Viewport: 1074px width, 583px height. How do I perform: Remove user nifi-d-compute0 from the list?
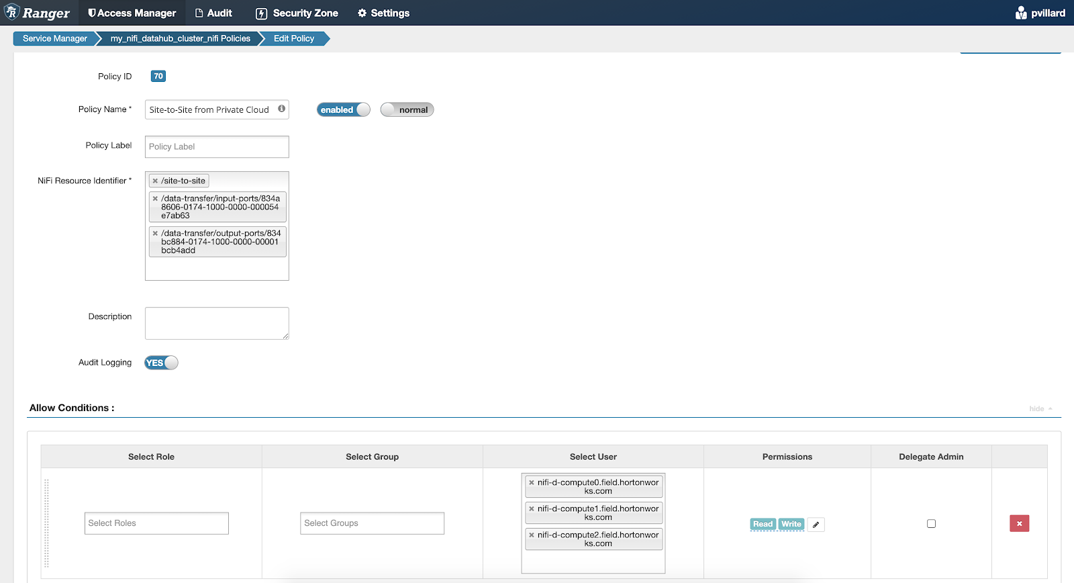(x=532, y=482)
